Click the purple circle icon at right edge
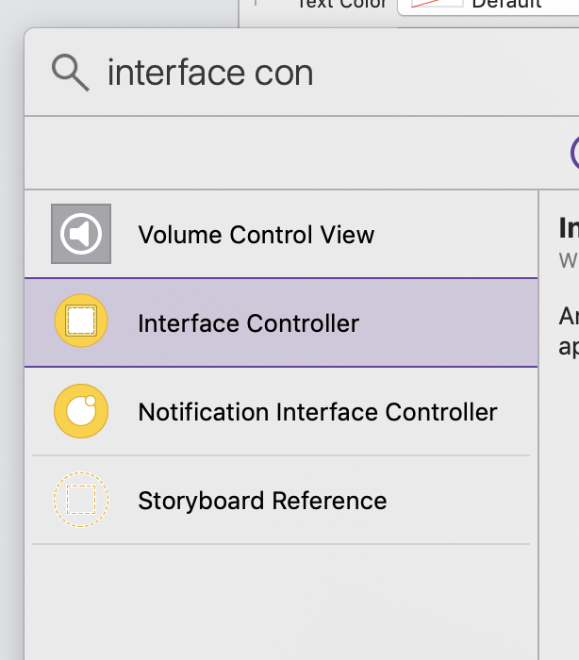579x660 pixels. pyautogui.click(x=574, y=153)
